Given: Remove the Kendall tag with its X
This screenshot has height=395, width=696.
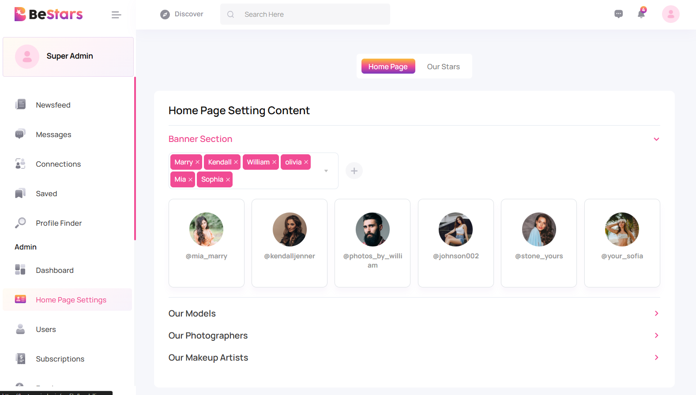Looking at the screenshot, I should point(236,162).
